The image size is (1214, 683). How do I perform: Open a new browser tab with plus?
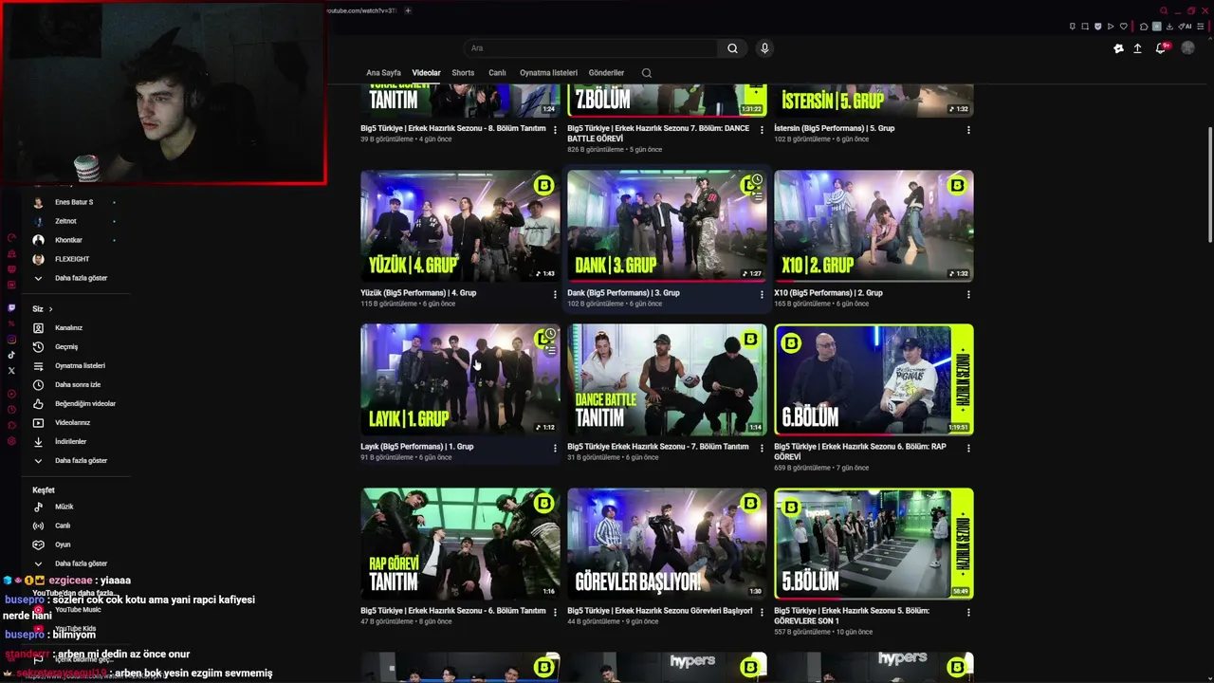408,10
